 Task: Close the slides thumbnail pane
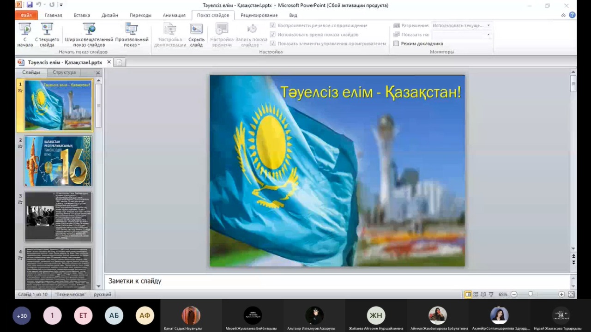(x=98, y=72)
